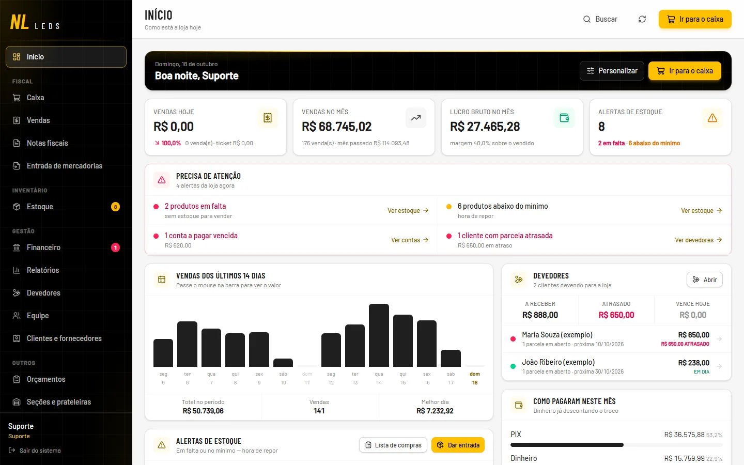Screen dimensions: 744x465
Task: Click the NL LEDS logo
Action: [x=35, y=22]
